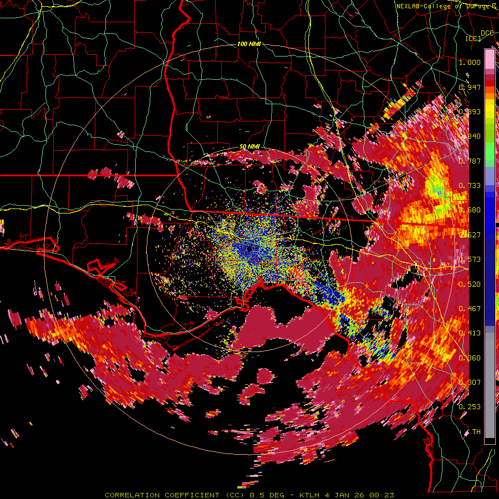Screen dimensions: 499x499
Task: Pick the bright green color bar segment
Action: click(490, 151)
